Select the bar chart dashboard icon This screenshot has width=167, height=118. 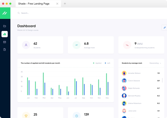pyautogui.click(x=4, y=34)
